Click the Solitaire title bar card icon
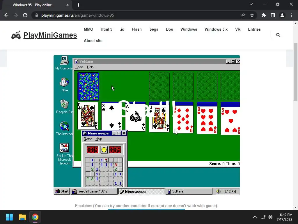The image size is (298, 224). (x=77, y=62)
